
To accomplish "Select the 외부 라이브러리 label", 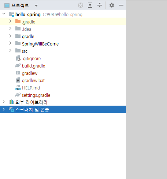I will point(31,102).
